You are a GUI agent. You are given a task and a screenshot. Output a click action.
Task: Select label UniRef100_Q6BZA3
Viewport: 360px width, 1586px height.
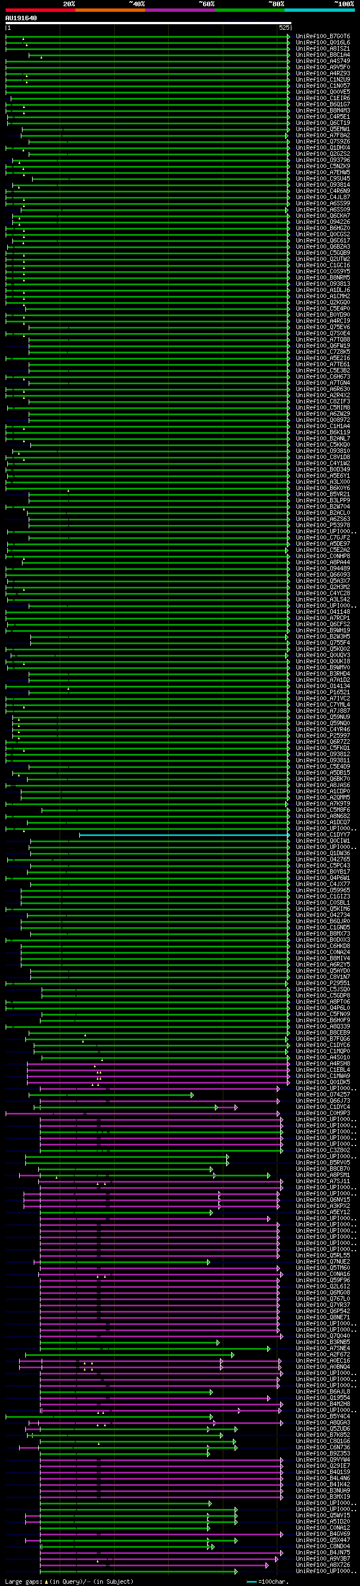pos(323,247)
